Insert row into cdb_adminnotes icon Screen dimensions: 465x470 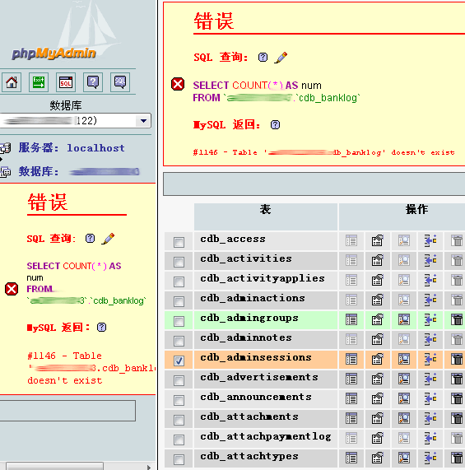pyautogui.click(x=430, y=339)
